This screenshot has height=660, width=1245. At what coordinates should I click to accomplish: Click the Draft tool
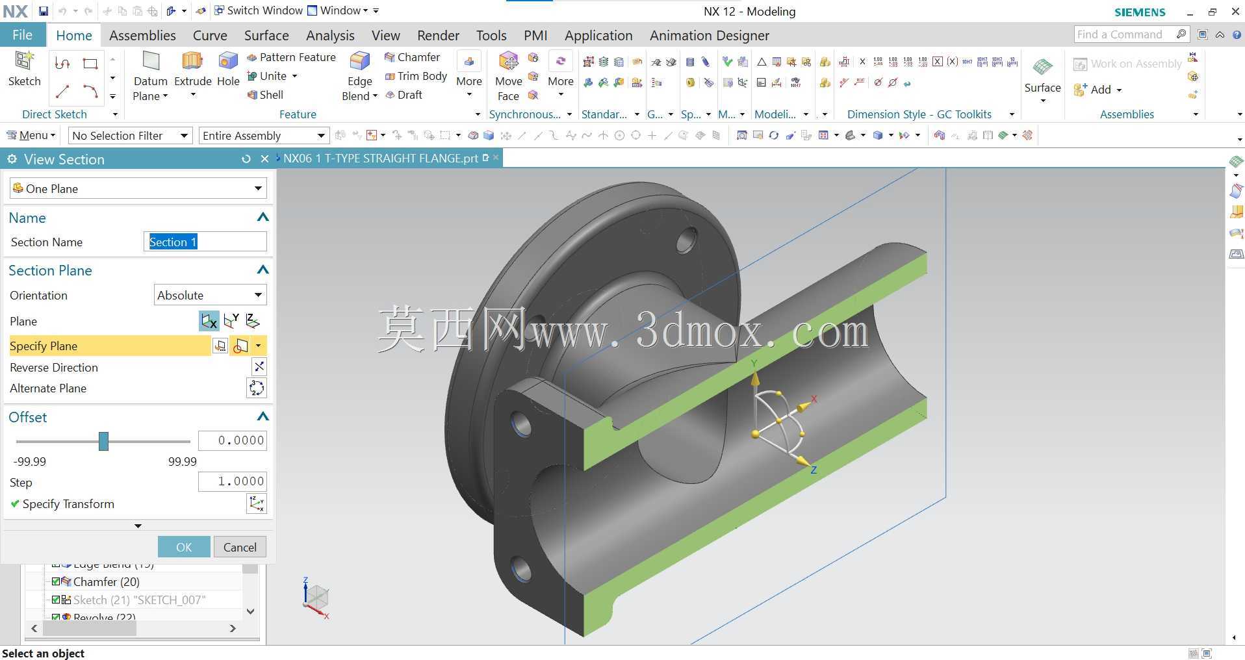tap(404, 95)
